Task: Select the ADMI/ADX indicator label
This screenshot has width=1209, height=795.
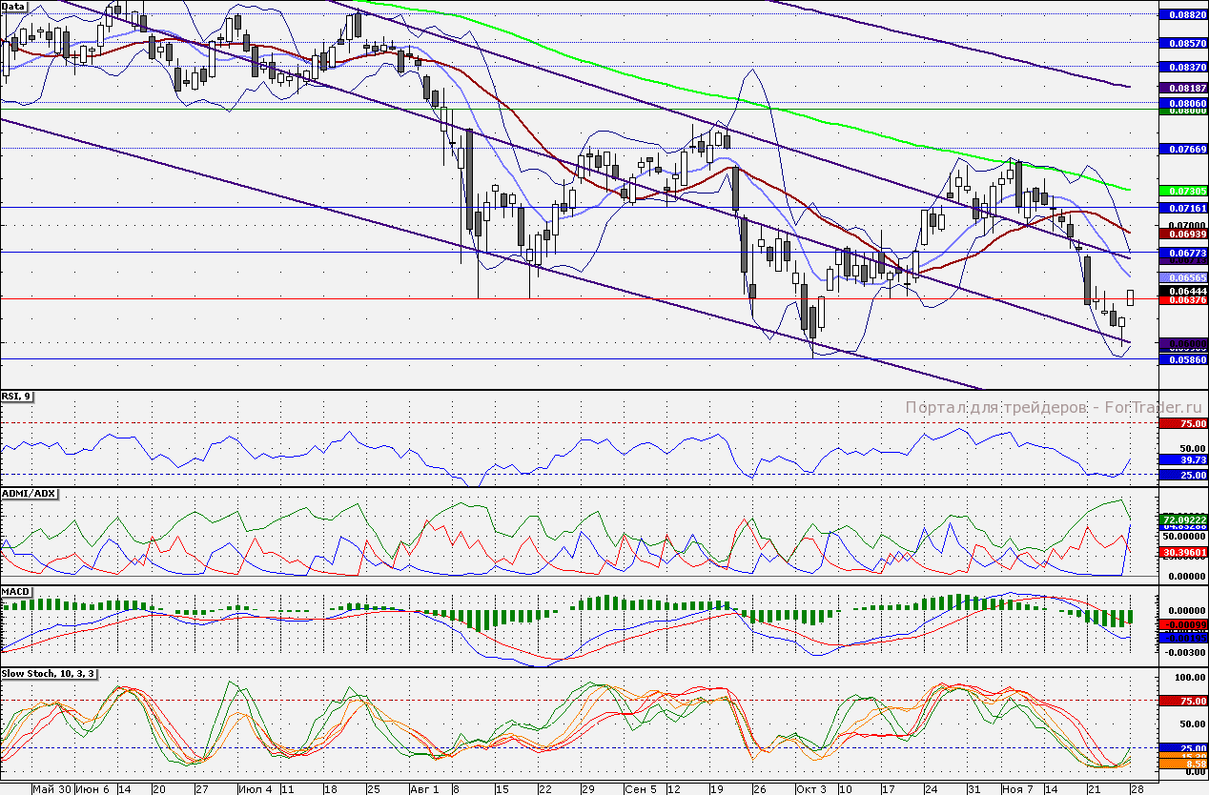Action: 29,493
